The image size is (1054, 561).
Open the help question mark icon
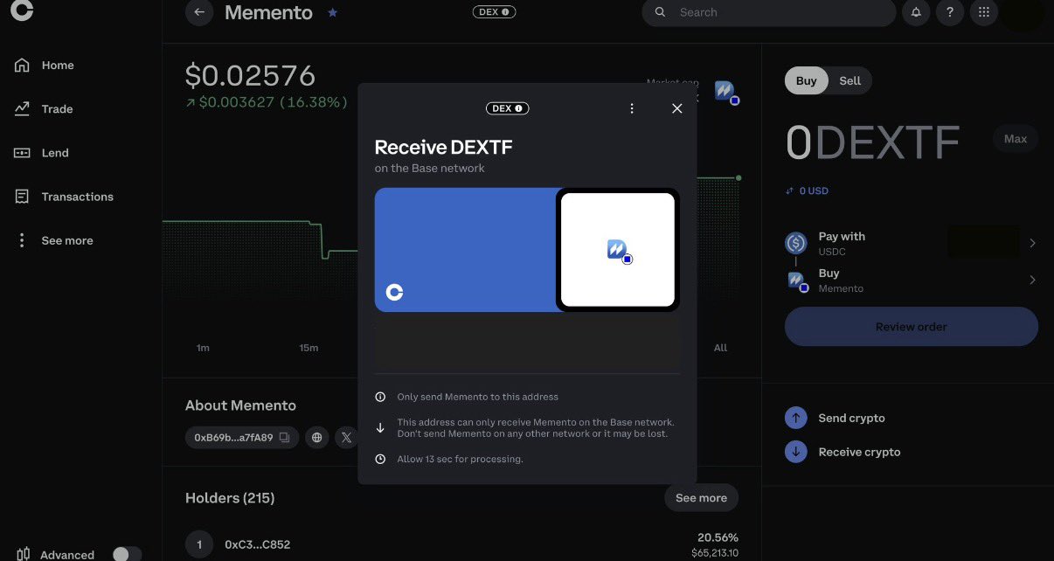[x=950, y=12]
